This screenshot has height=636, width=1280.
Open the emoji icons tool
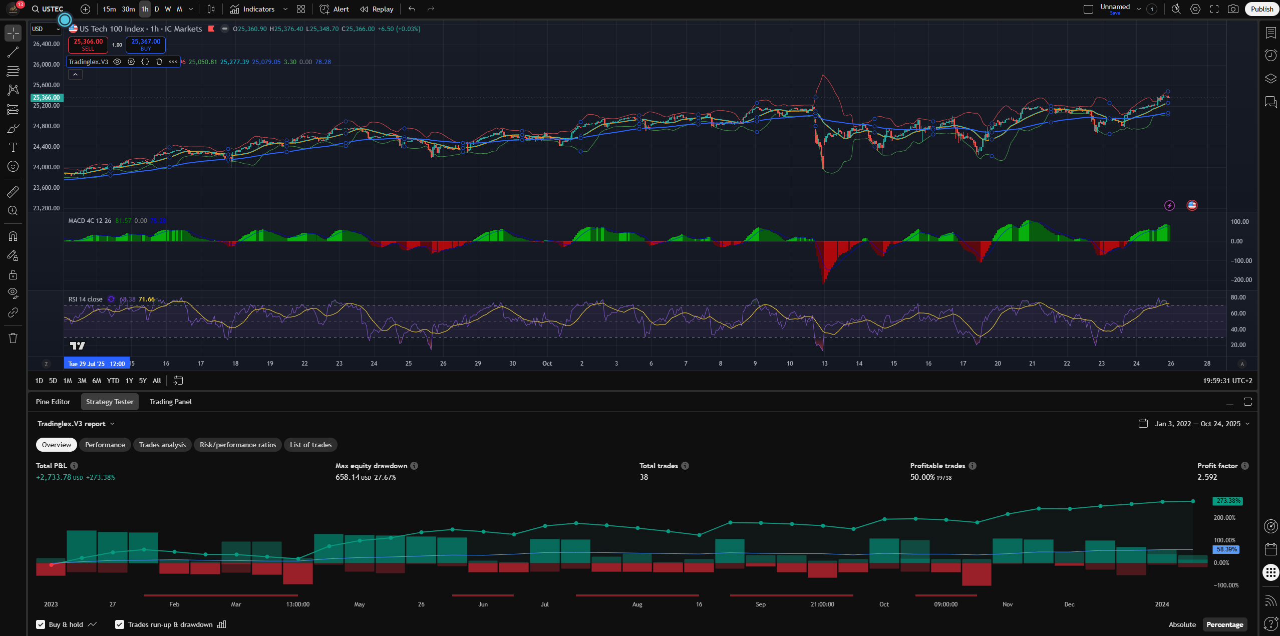coord(13,166)
